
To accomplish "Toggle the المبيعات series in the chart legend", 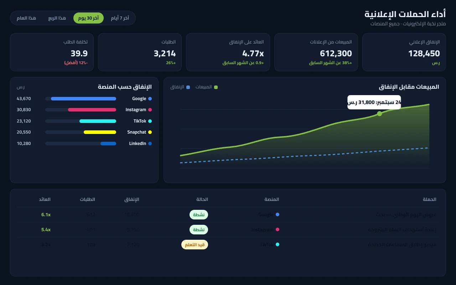I will tap(206, 87).
